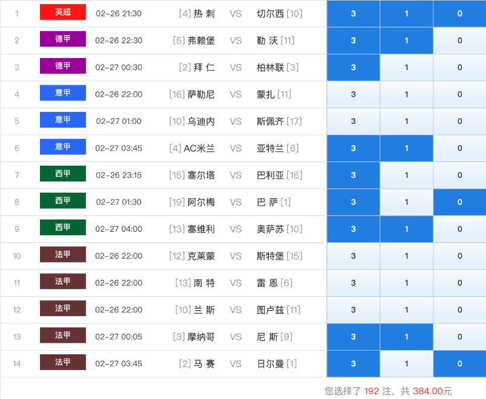Select result 0 for 弗赖堡 vs 勒沃
The height and width of the screenshot is (399, 486).
click(x=459, y=41)
